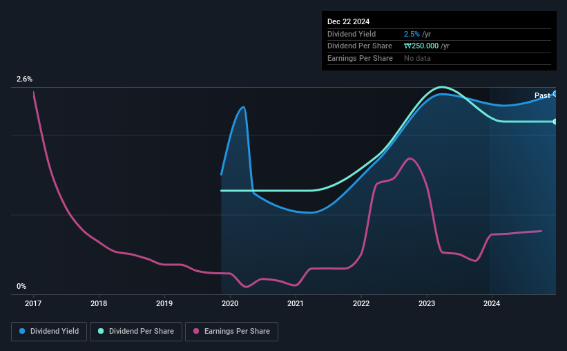Select the 2023 x-axis label

(427, 303)
